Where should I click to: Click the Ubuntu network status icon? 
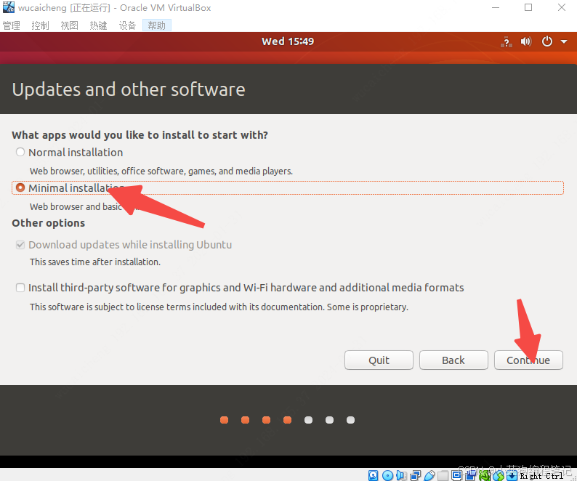coord(507,41)
